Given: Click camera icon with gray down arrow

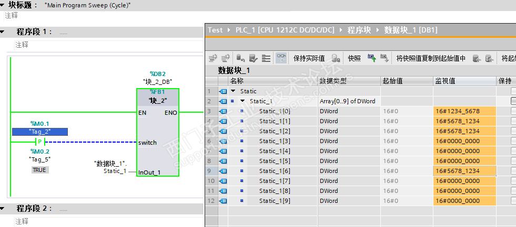Looking at the screenshot, I should (x=385, y=58).
